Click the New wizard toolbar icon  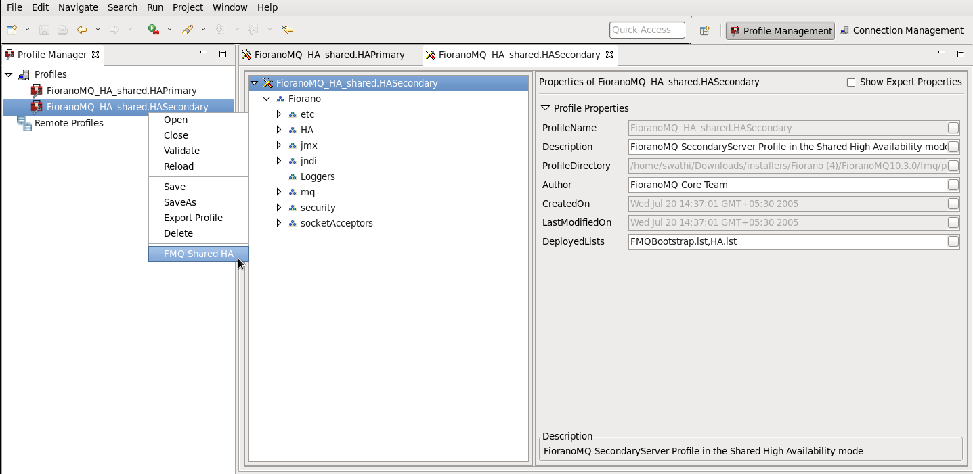12,30
